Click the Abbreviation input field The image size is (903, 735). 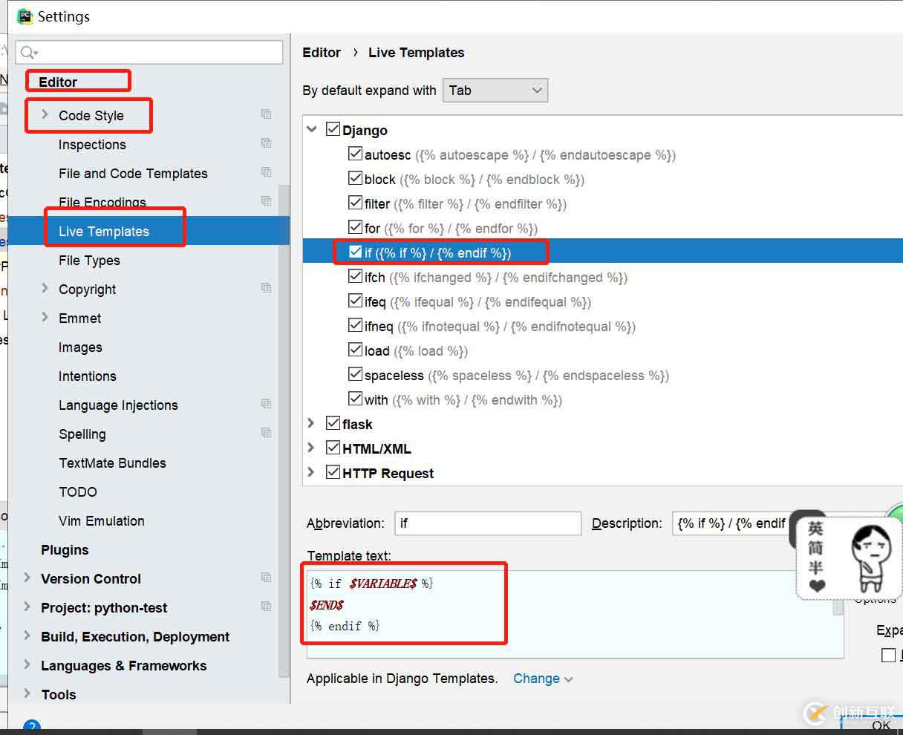coord(488,523)
